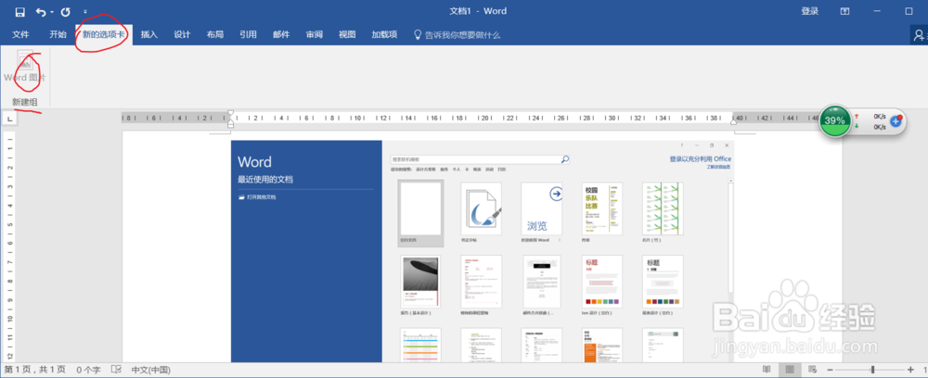The width and height of the screenshot is (928, 378).
Task: Click the ruler tab selector button
Action: coord(11,120)
